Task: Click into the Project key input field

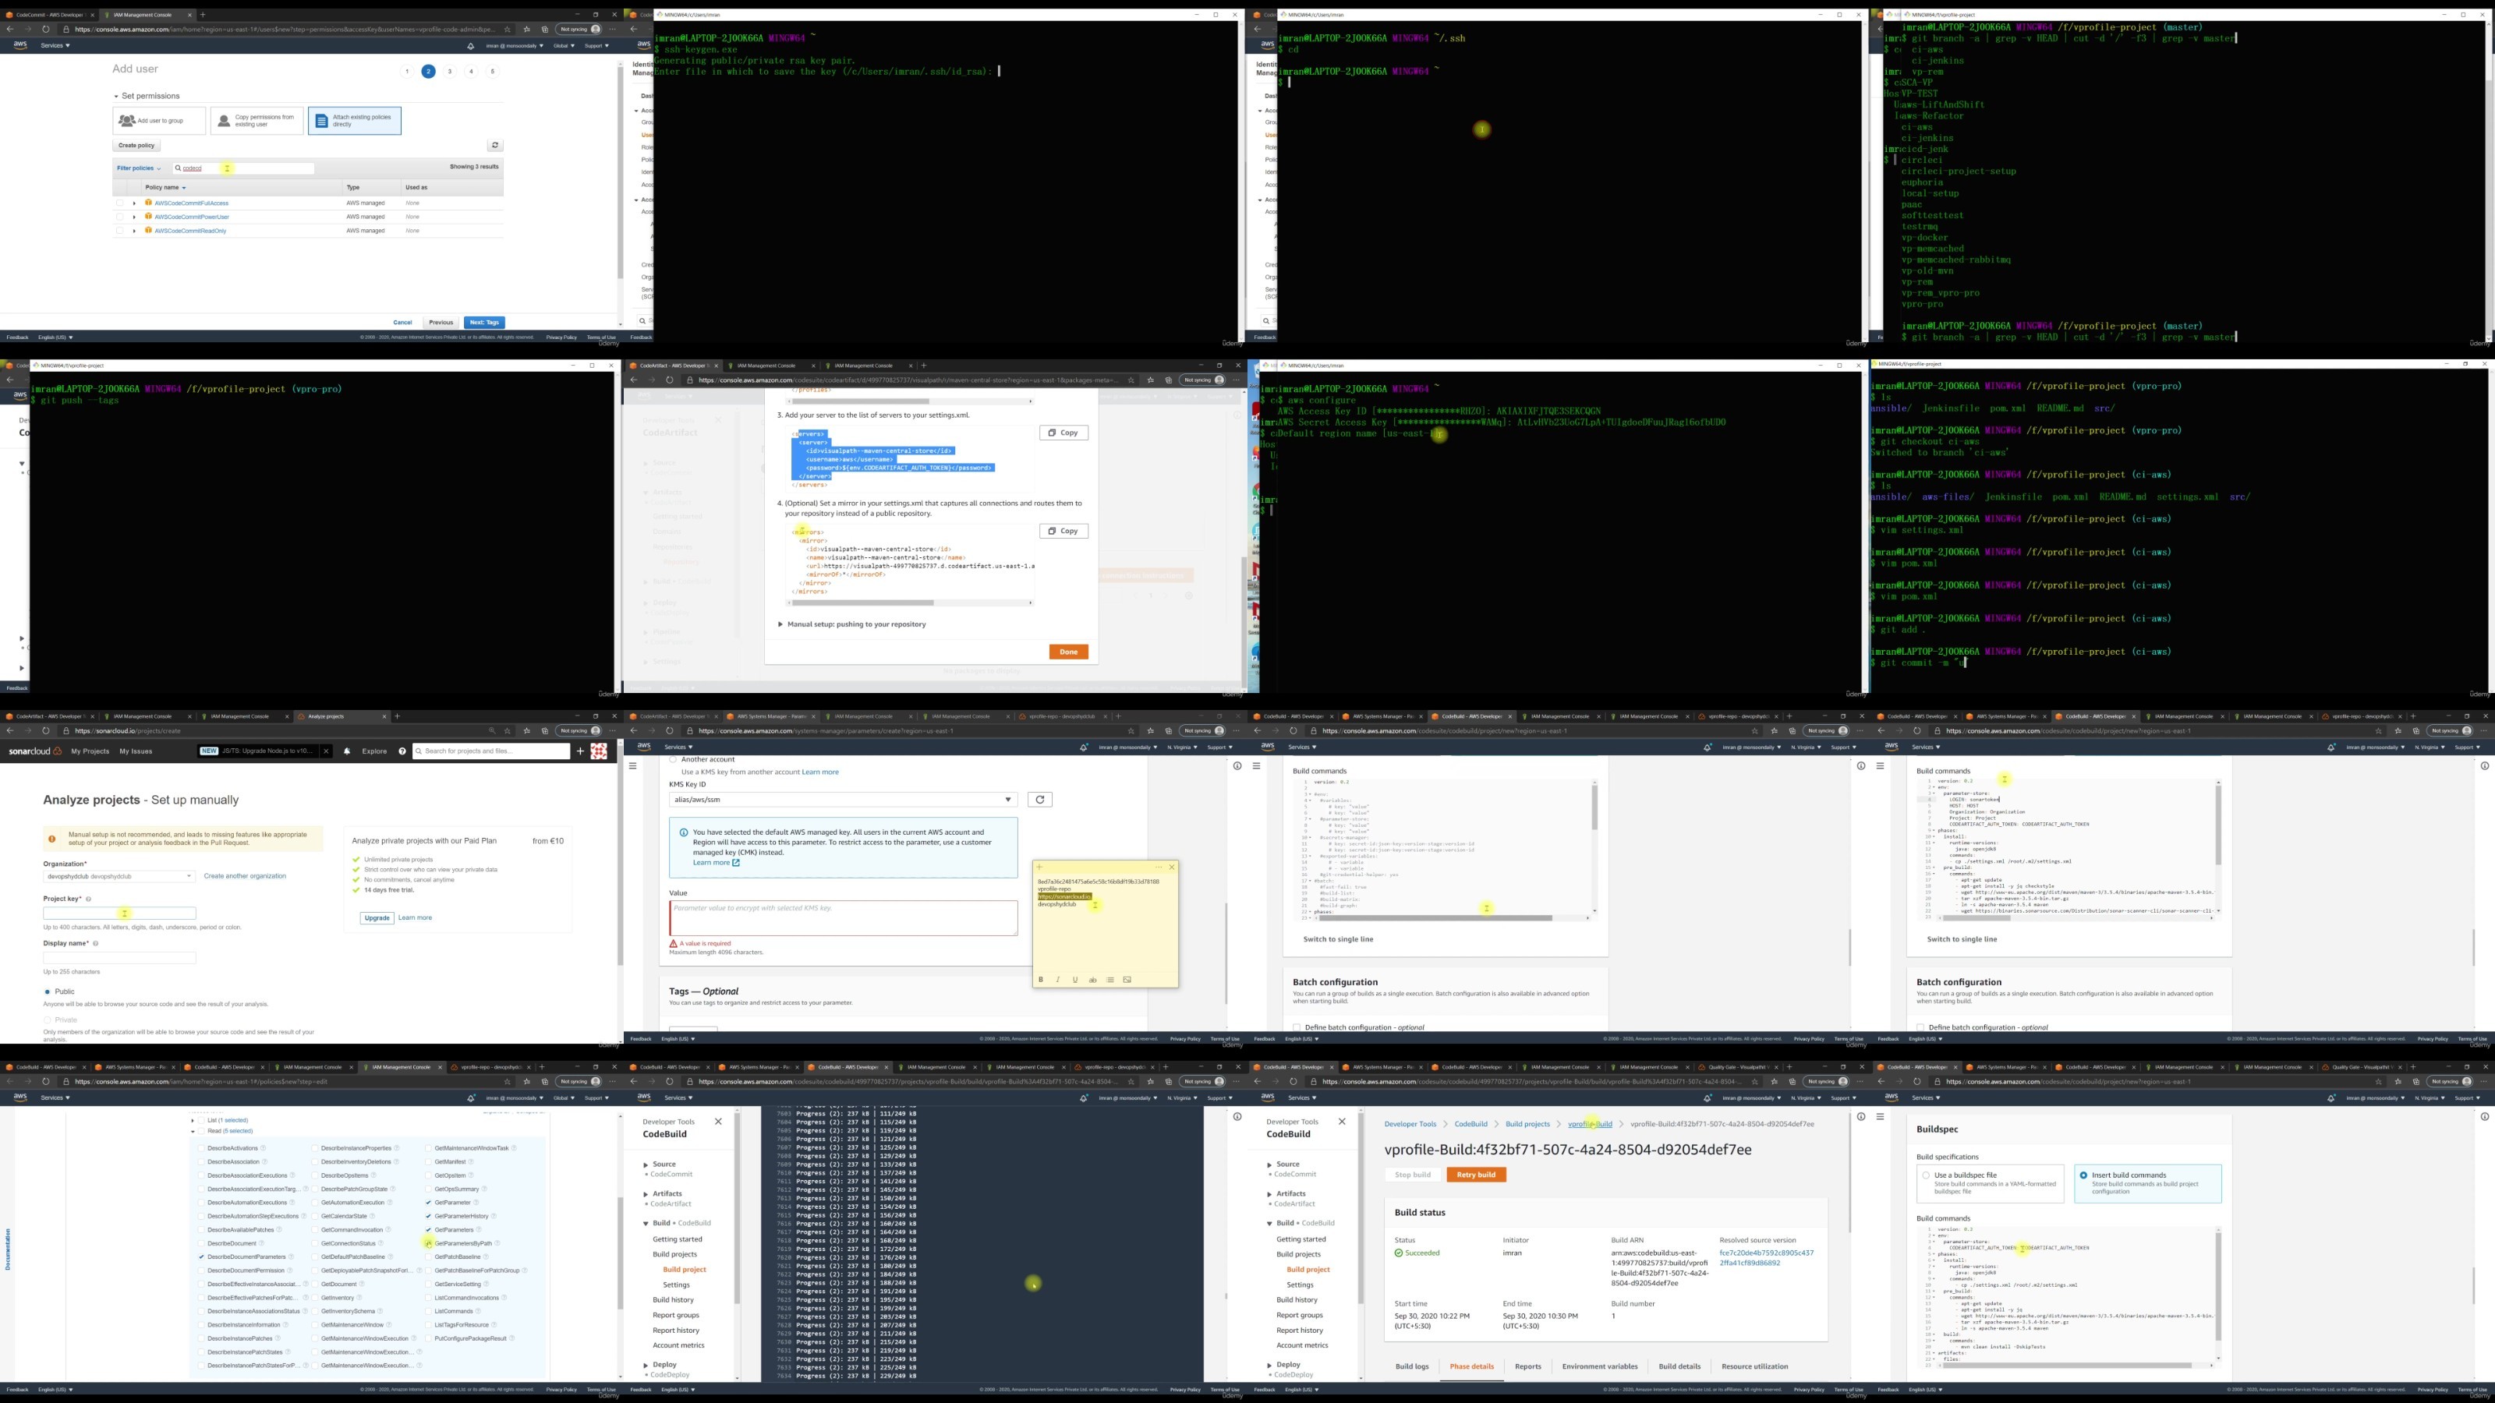Action: pos(119,913)
